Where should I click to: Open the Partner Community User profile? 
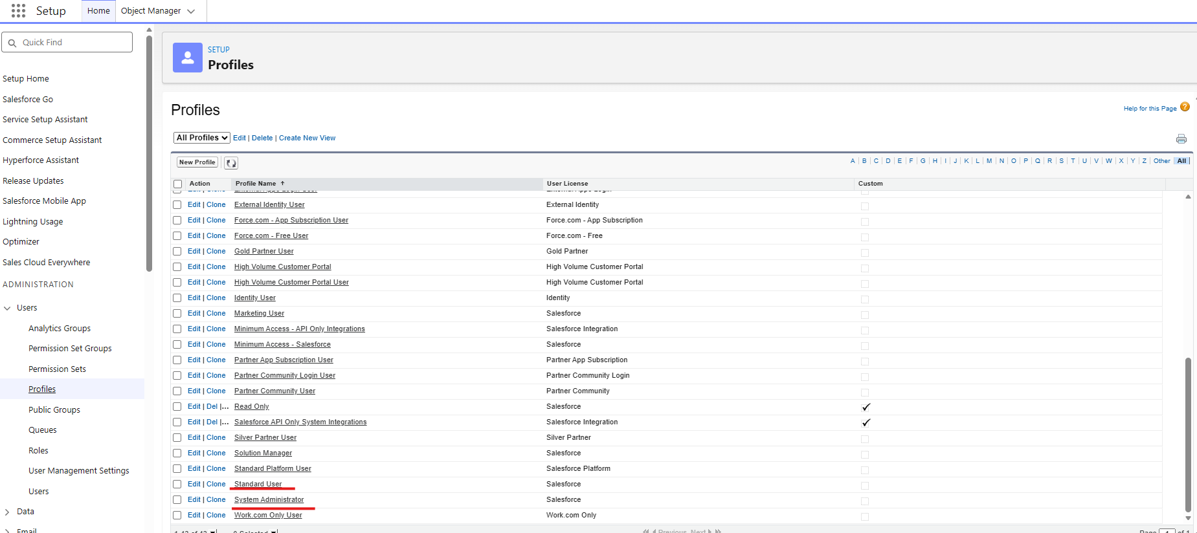[274, 391]
